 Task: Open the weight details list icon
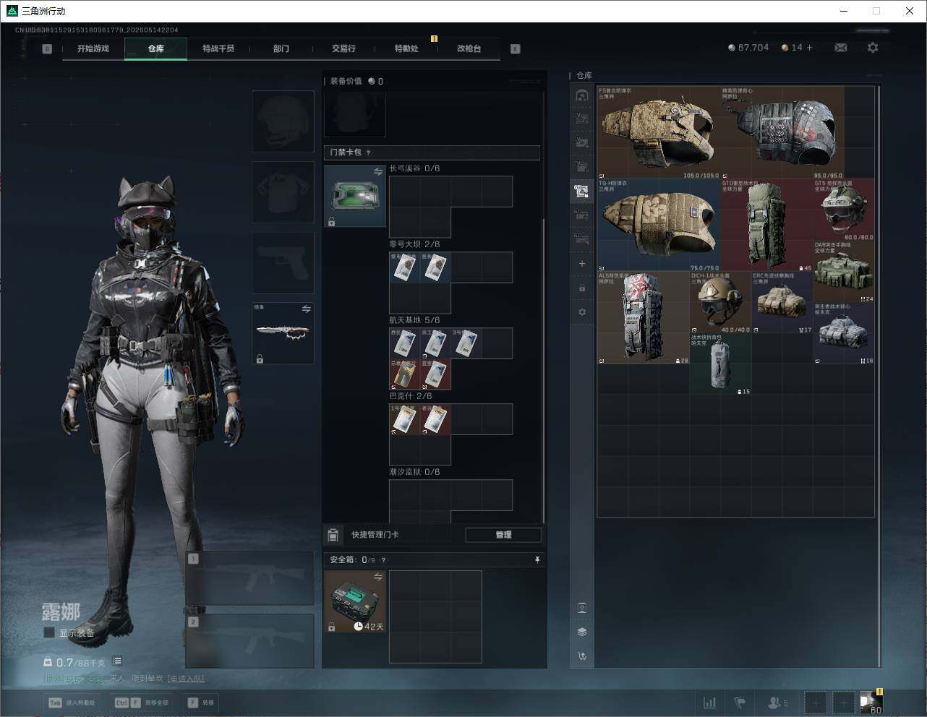117,661
